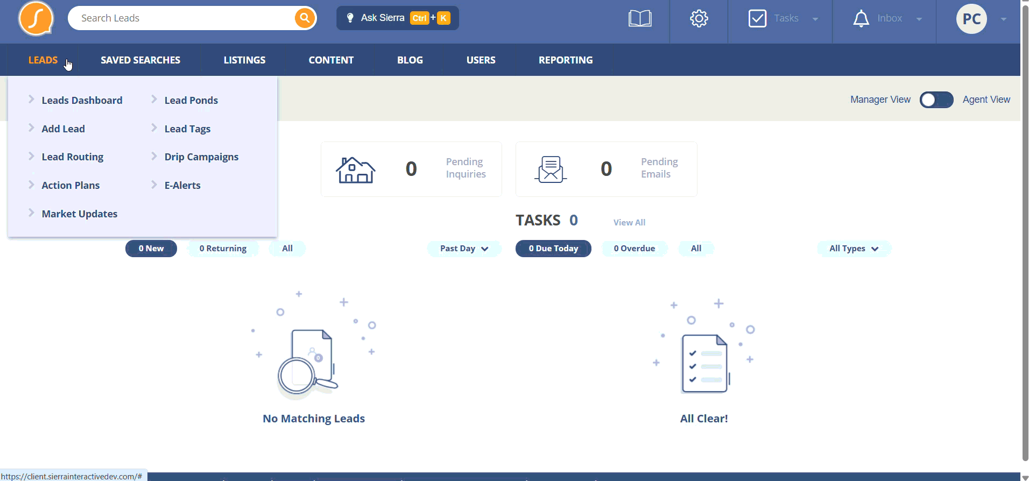Click the Pending Inquiries card
Screen dimensions: 1029x481
click(x=411, y=169)
